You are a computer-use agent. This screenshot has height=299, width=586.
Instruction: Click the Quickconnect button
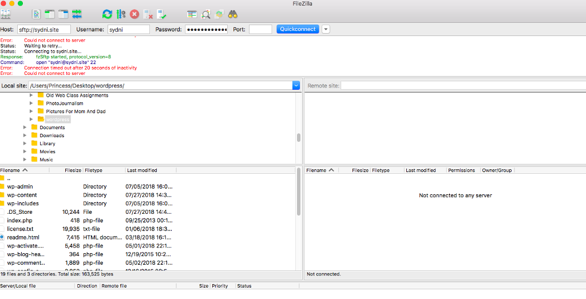point(298,29)
